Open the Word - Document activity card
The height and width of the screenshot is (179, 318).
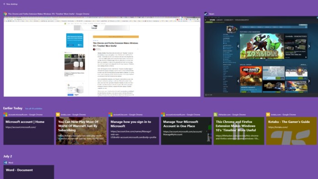pyautogui.click(x=29, y=172)
